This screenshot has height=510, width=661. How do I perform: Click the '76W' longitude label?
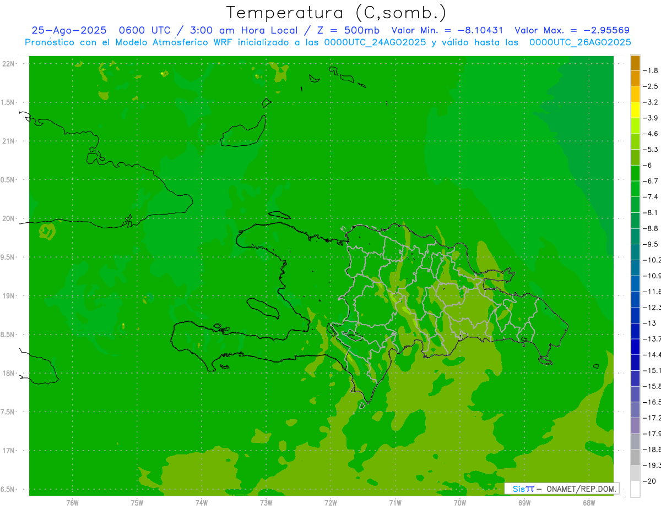(x=72, y=502)
